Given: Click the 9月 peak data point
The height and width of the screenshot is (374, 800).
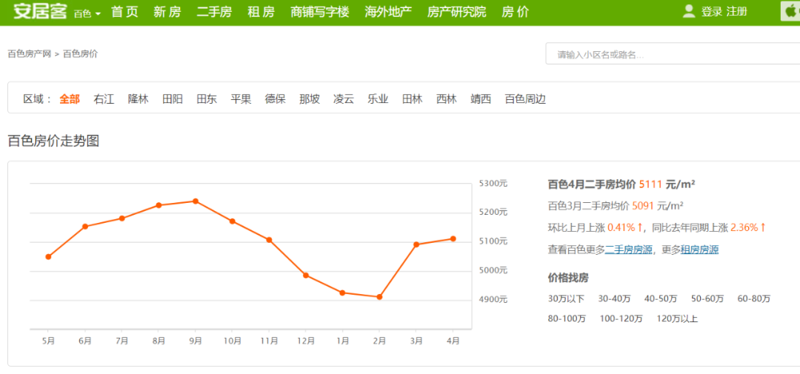Looking at the screenshot, I should click(196, 201).
